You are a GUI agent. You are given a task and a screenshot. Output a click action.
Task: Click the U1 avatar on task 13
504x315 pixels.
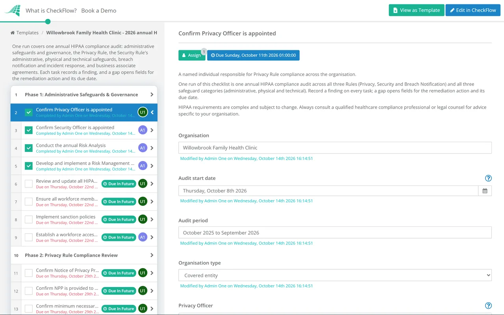143,309
